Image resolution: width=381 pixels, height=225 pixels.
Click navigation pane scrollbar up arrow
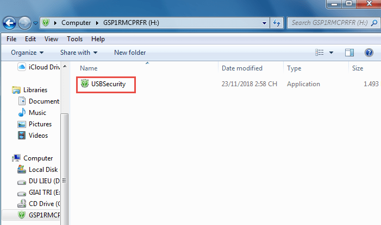pos(65,66)
